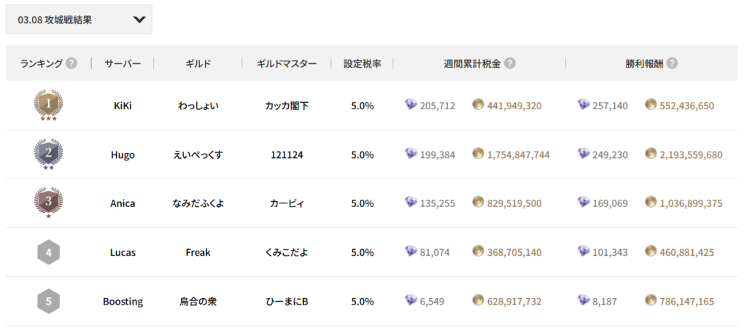The width and height of the screenshot is (747, 333).
Task: Click the coin icon beside 368,705,140
Action: pos(478,251)
